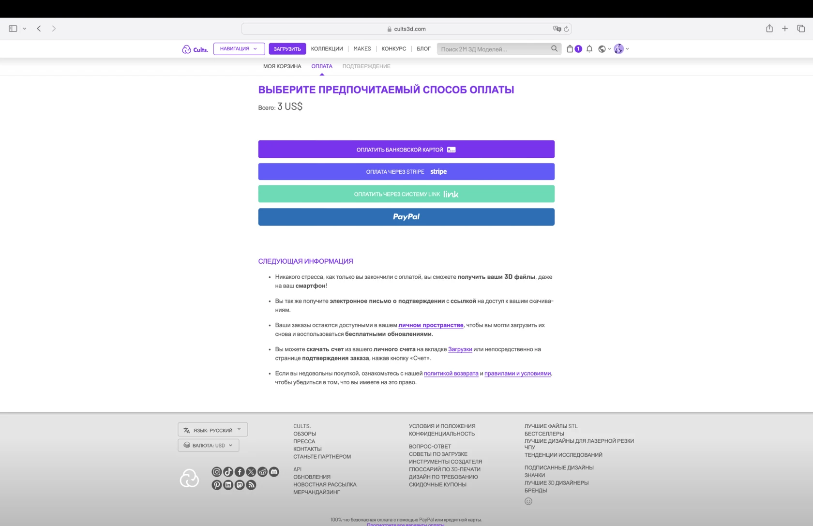The height and width of the screenshot is (526, 813).
Task: Toggle the Safari sidebar icon
Action: tap(13, 29)
